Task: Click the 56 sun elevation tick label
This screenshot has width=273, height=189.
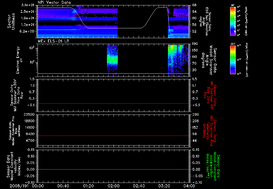Action: click(x=194, y=25)
